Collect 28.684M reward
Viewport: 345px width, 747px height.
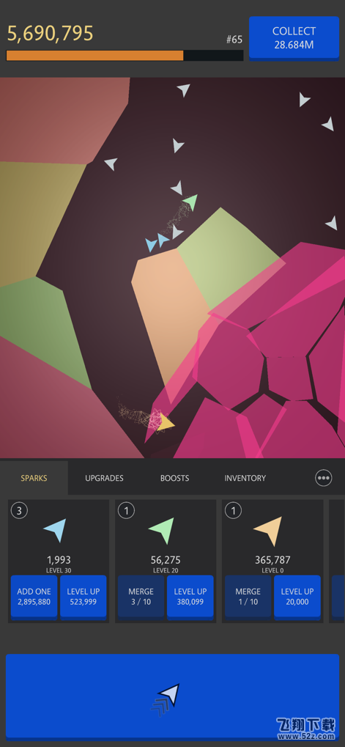coord(294,38)
